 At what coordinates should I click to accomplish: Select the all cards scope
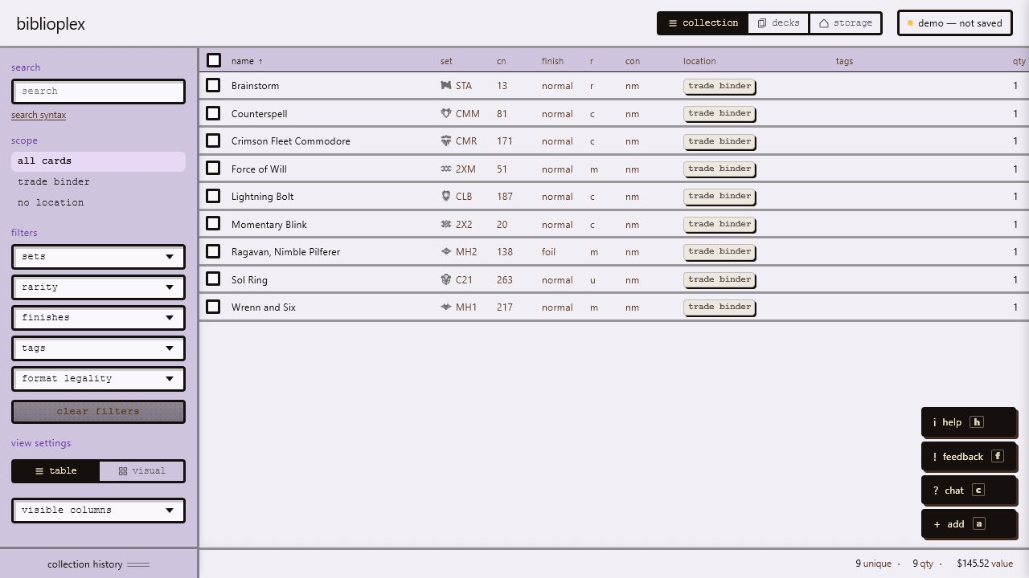pos(98,161)
